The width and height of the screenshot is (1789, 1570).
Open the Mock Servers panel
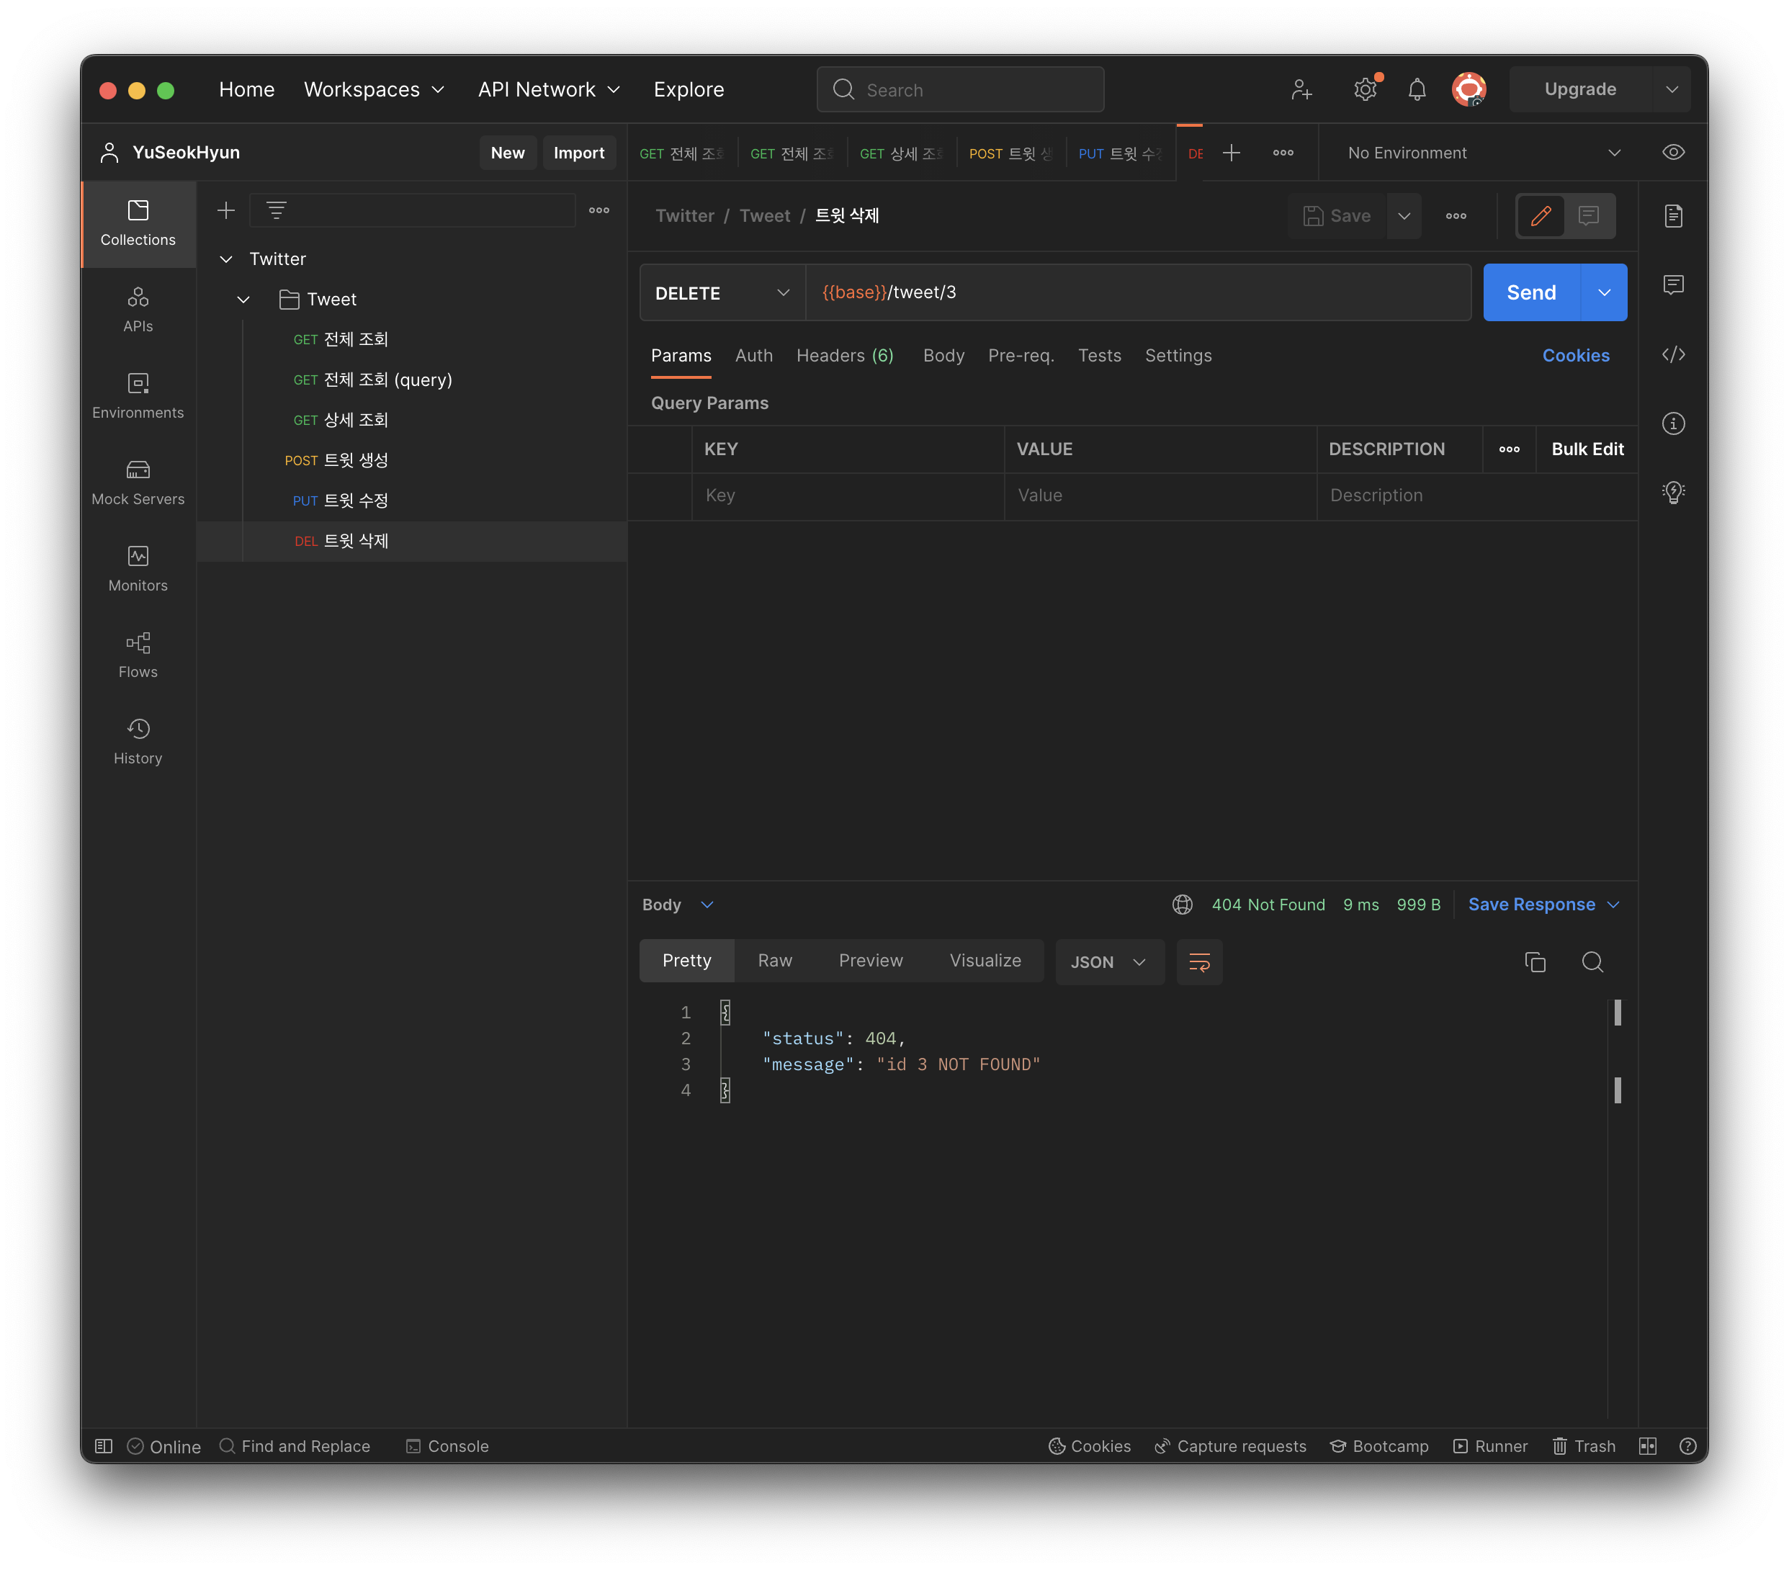tap(138, 483)
